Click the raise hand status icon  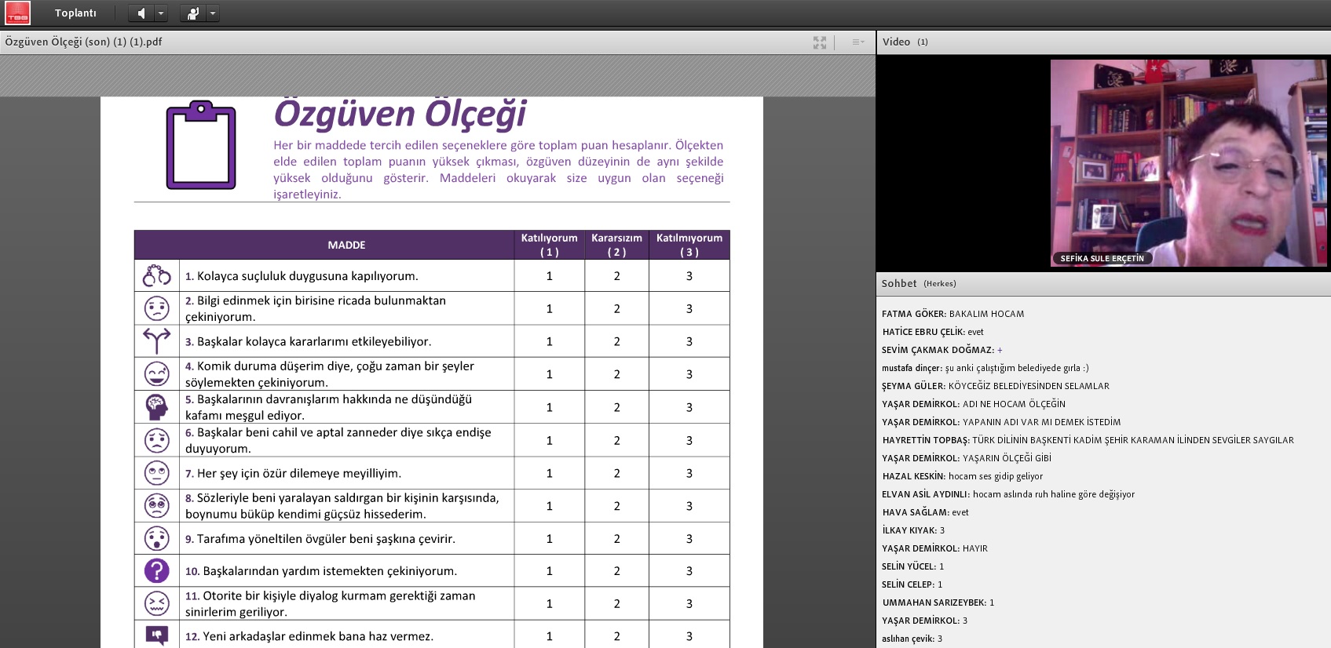click(x=193, y=13)
